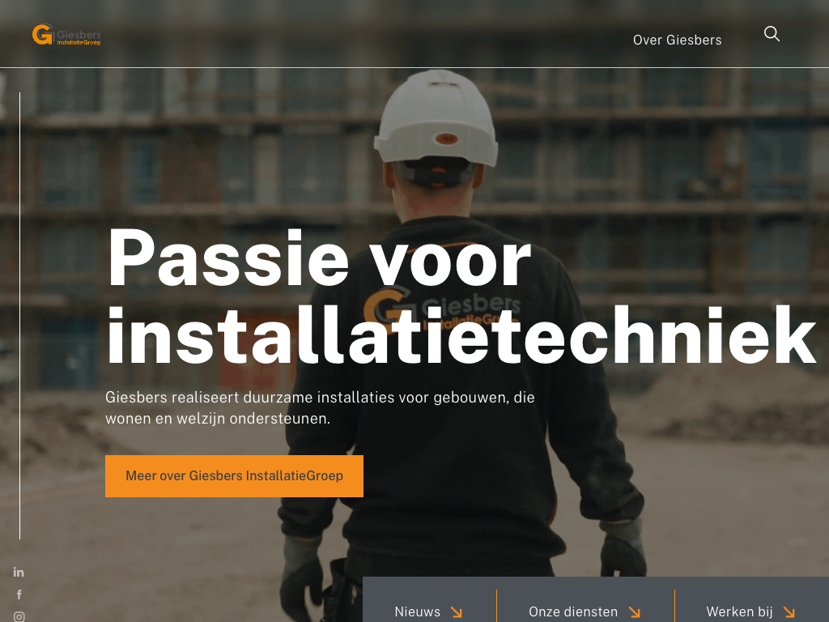Viewport: 829px width, 622px height.
Task: Click the arrow icon beside Werken bij
Action: tap(789, 612)
